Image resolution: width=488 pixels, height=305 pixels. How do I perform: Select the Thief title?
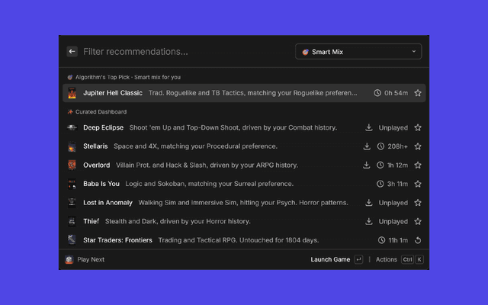tap(91, 221)
